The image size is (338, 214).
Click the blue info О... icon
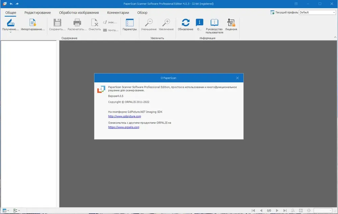(x=199, y=23)
